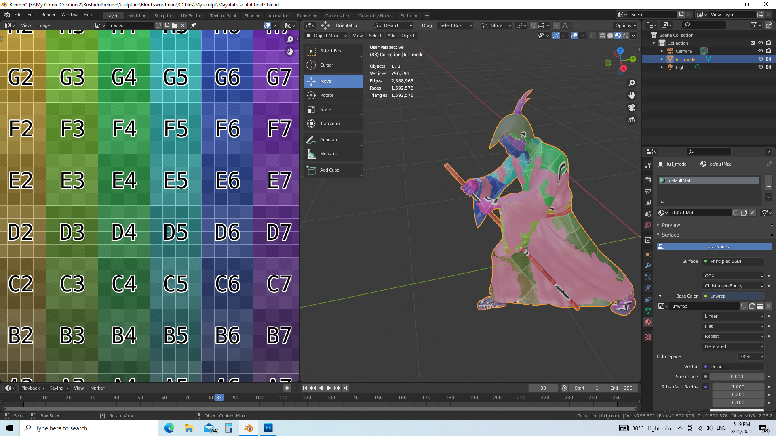This screenshot has height=436, width=776.
Task: Open the viewport Add menu
Action: point(391,36)
